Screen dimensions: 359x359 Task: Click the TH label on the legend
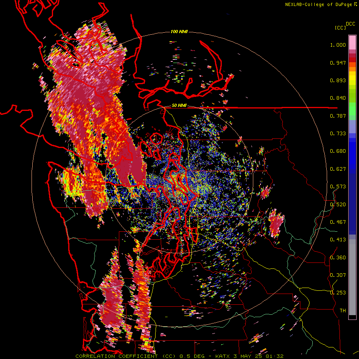click(343, 310)
